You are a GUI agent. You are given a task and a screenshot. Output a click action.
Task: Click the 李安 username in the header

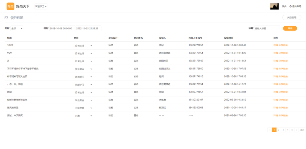(284, 6)
